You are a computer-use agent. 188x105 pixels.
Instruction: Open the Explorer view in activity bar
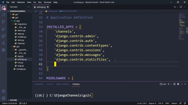coord(4,8)
